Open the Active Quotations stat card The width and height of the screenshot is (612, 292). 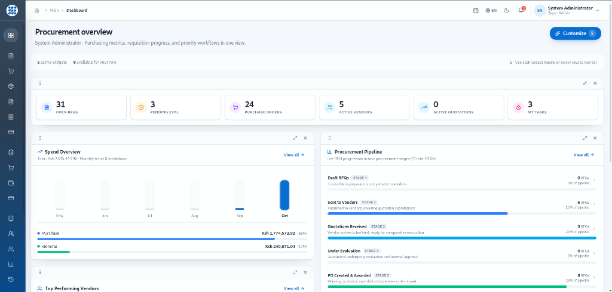(458, 107)
